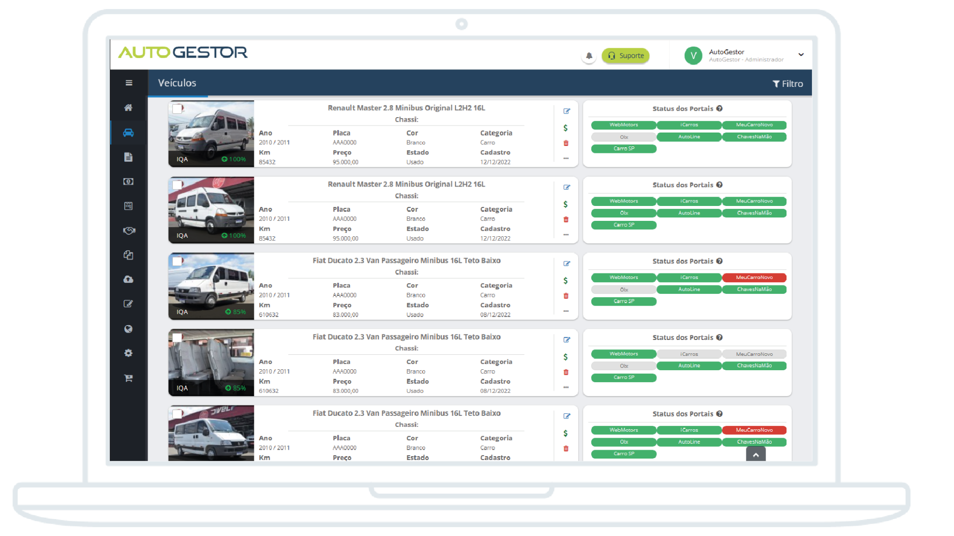
Task: Click IQA 100% score on first Renault Master
Action: point(234,159)
